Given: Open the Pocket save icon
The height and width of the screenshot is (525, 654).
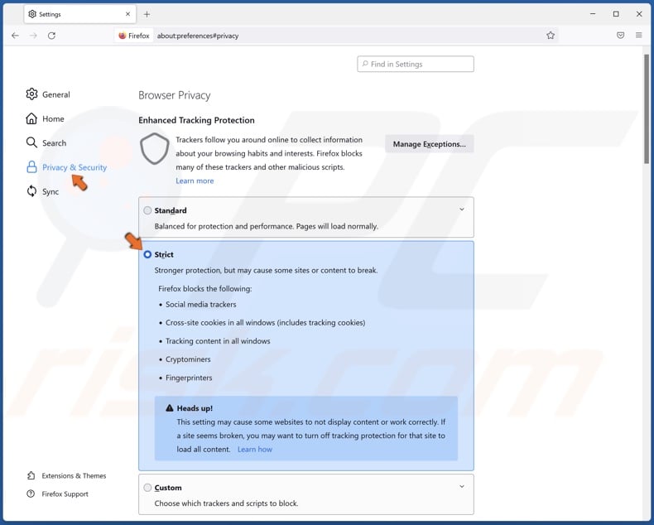Looking at the screenshot, I should [621, 36].
